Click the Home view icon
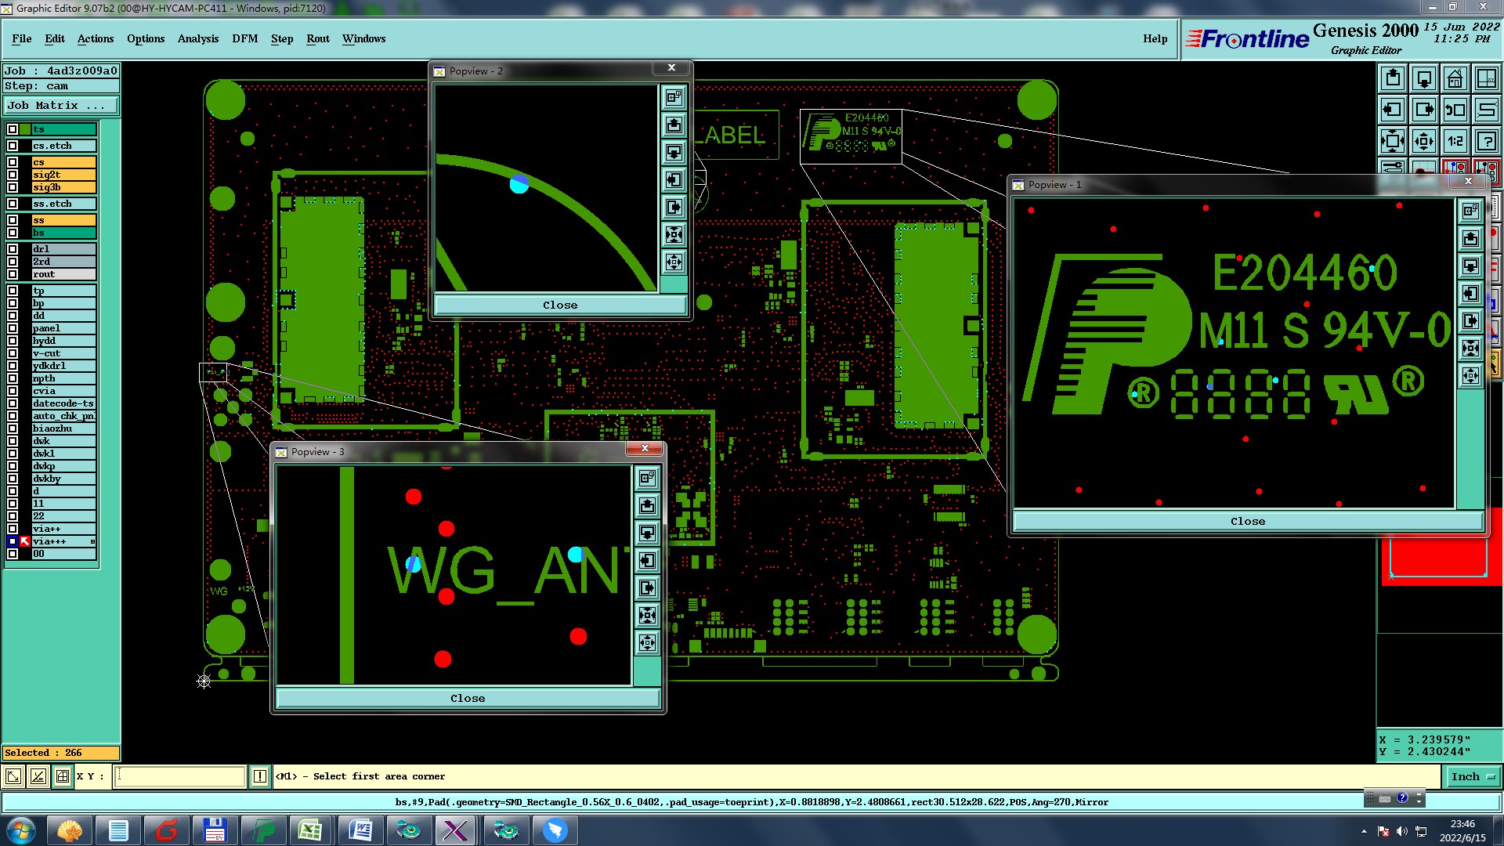1504x846 pixels. 1455,78
